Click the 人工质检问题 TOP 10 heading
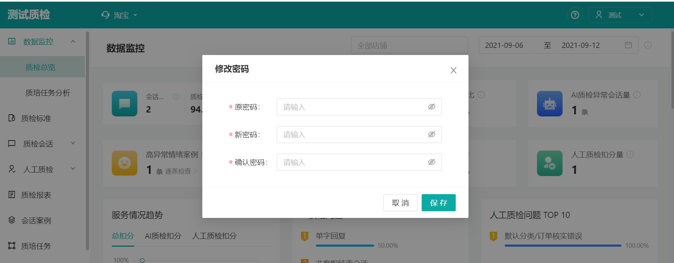 (530, 215)
